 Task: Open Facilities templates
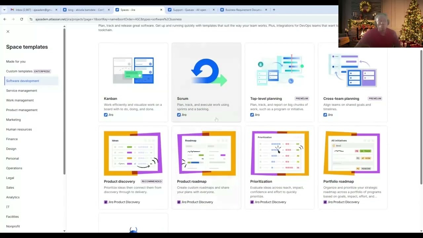point(12,217)
